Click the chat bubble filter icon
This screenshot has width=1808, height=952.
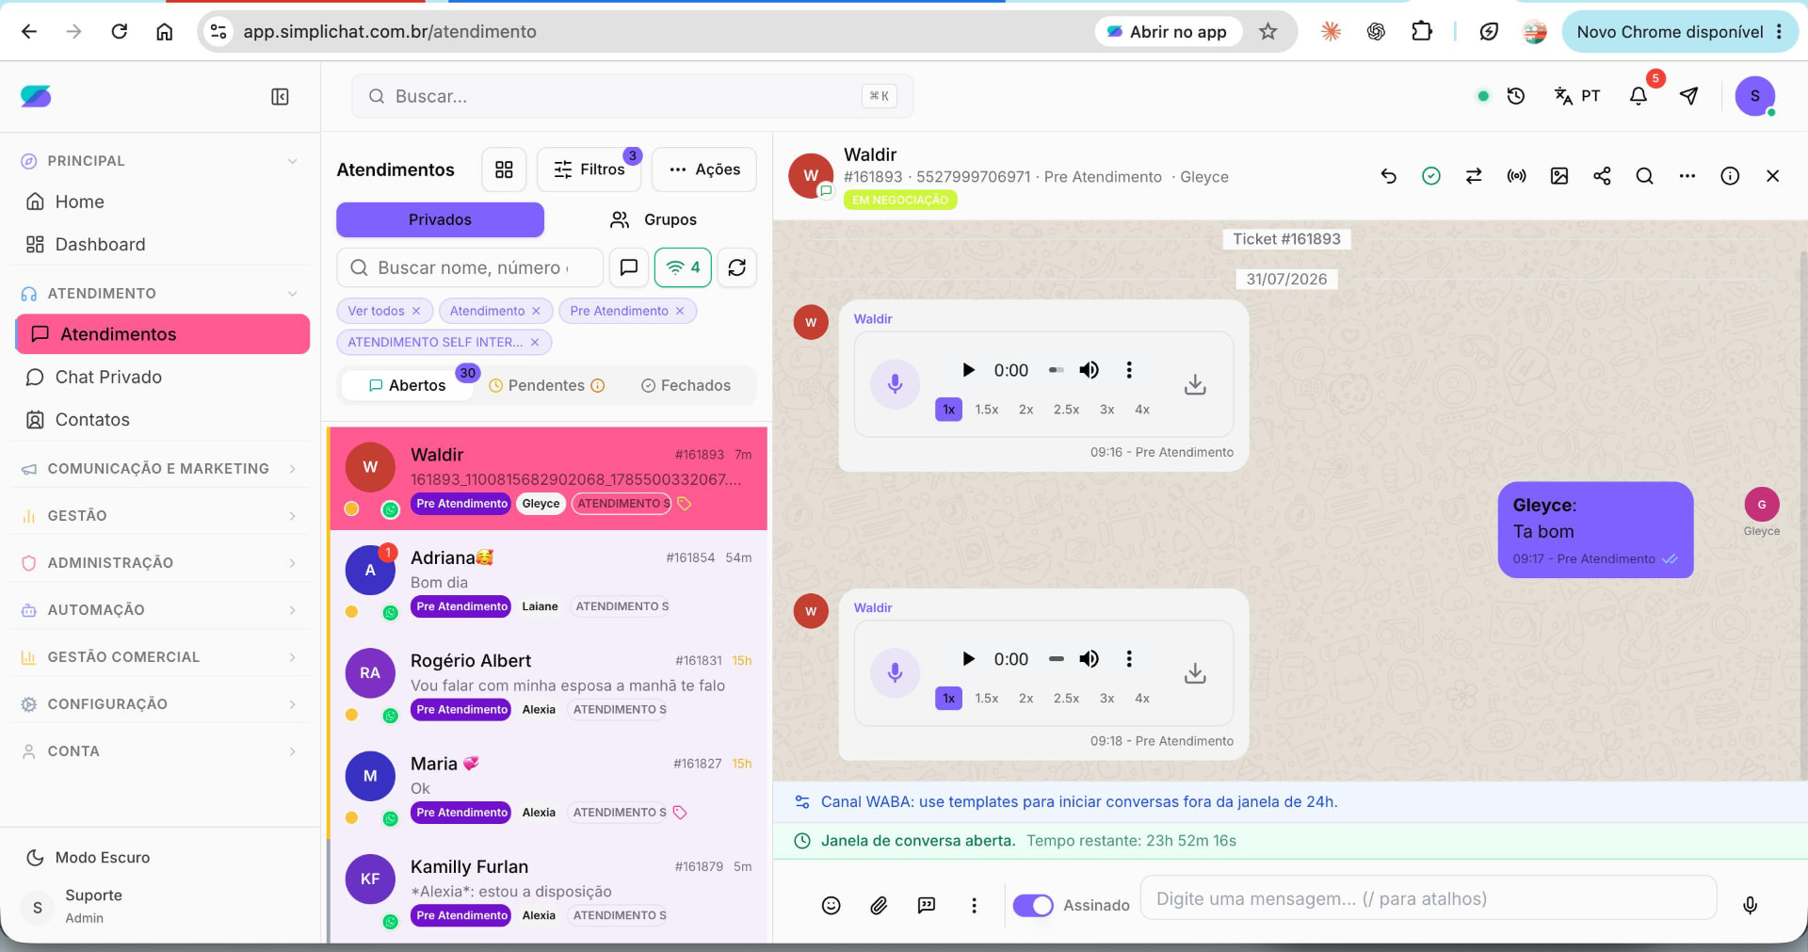(629, 267)
